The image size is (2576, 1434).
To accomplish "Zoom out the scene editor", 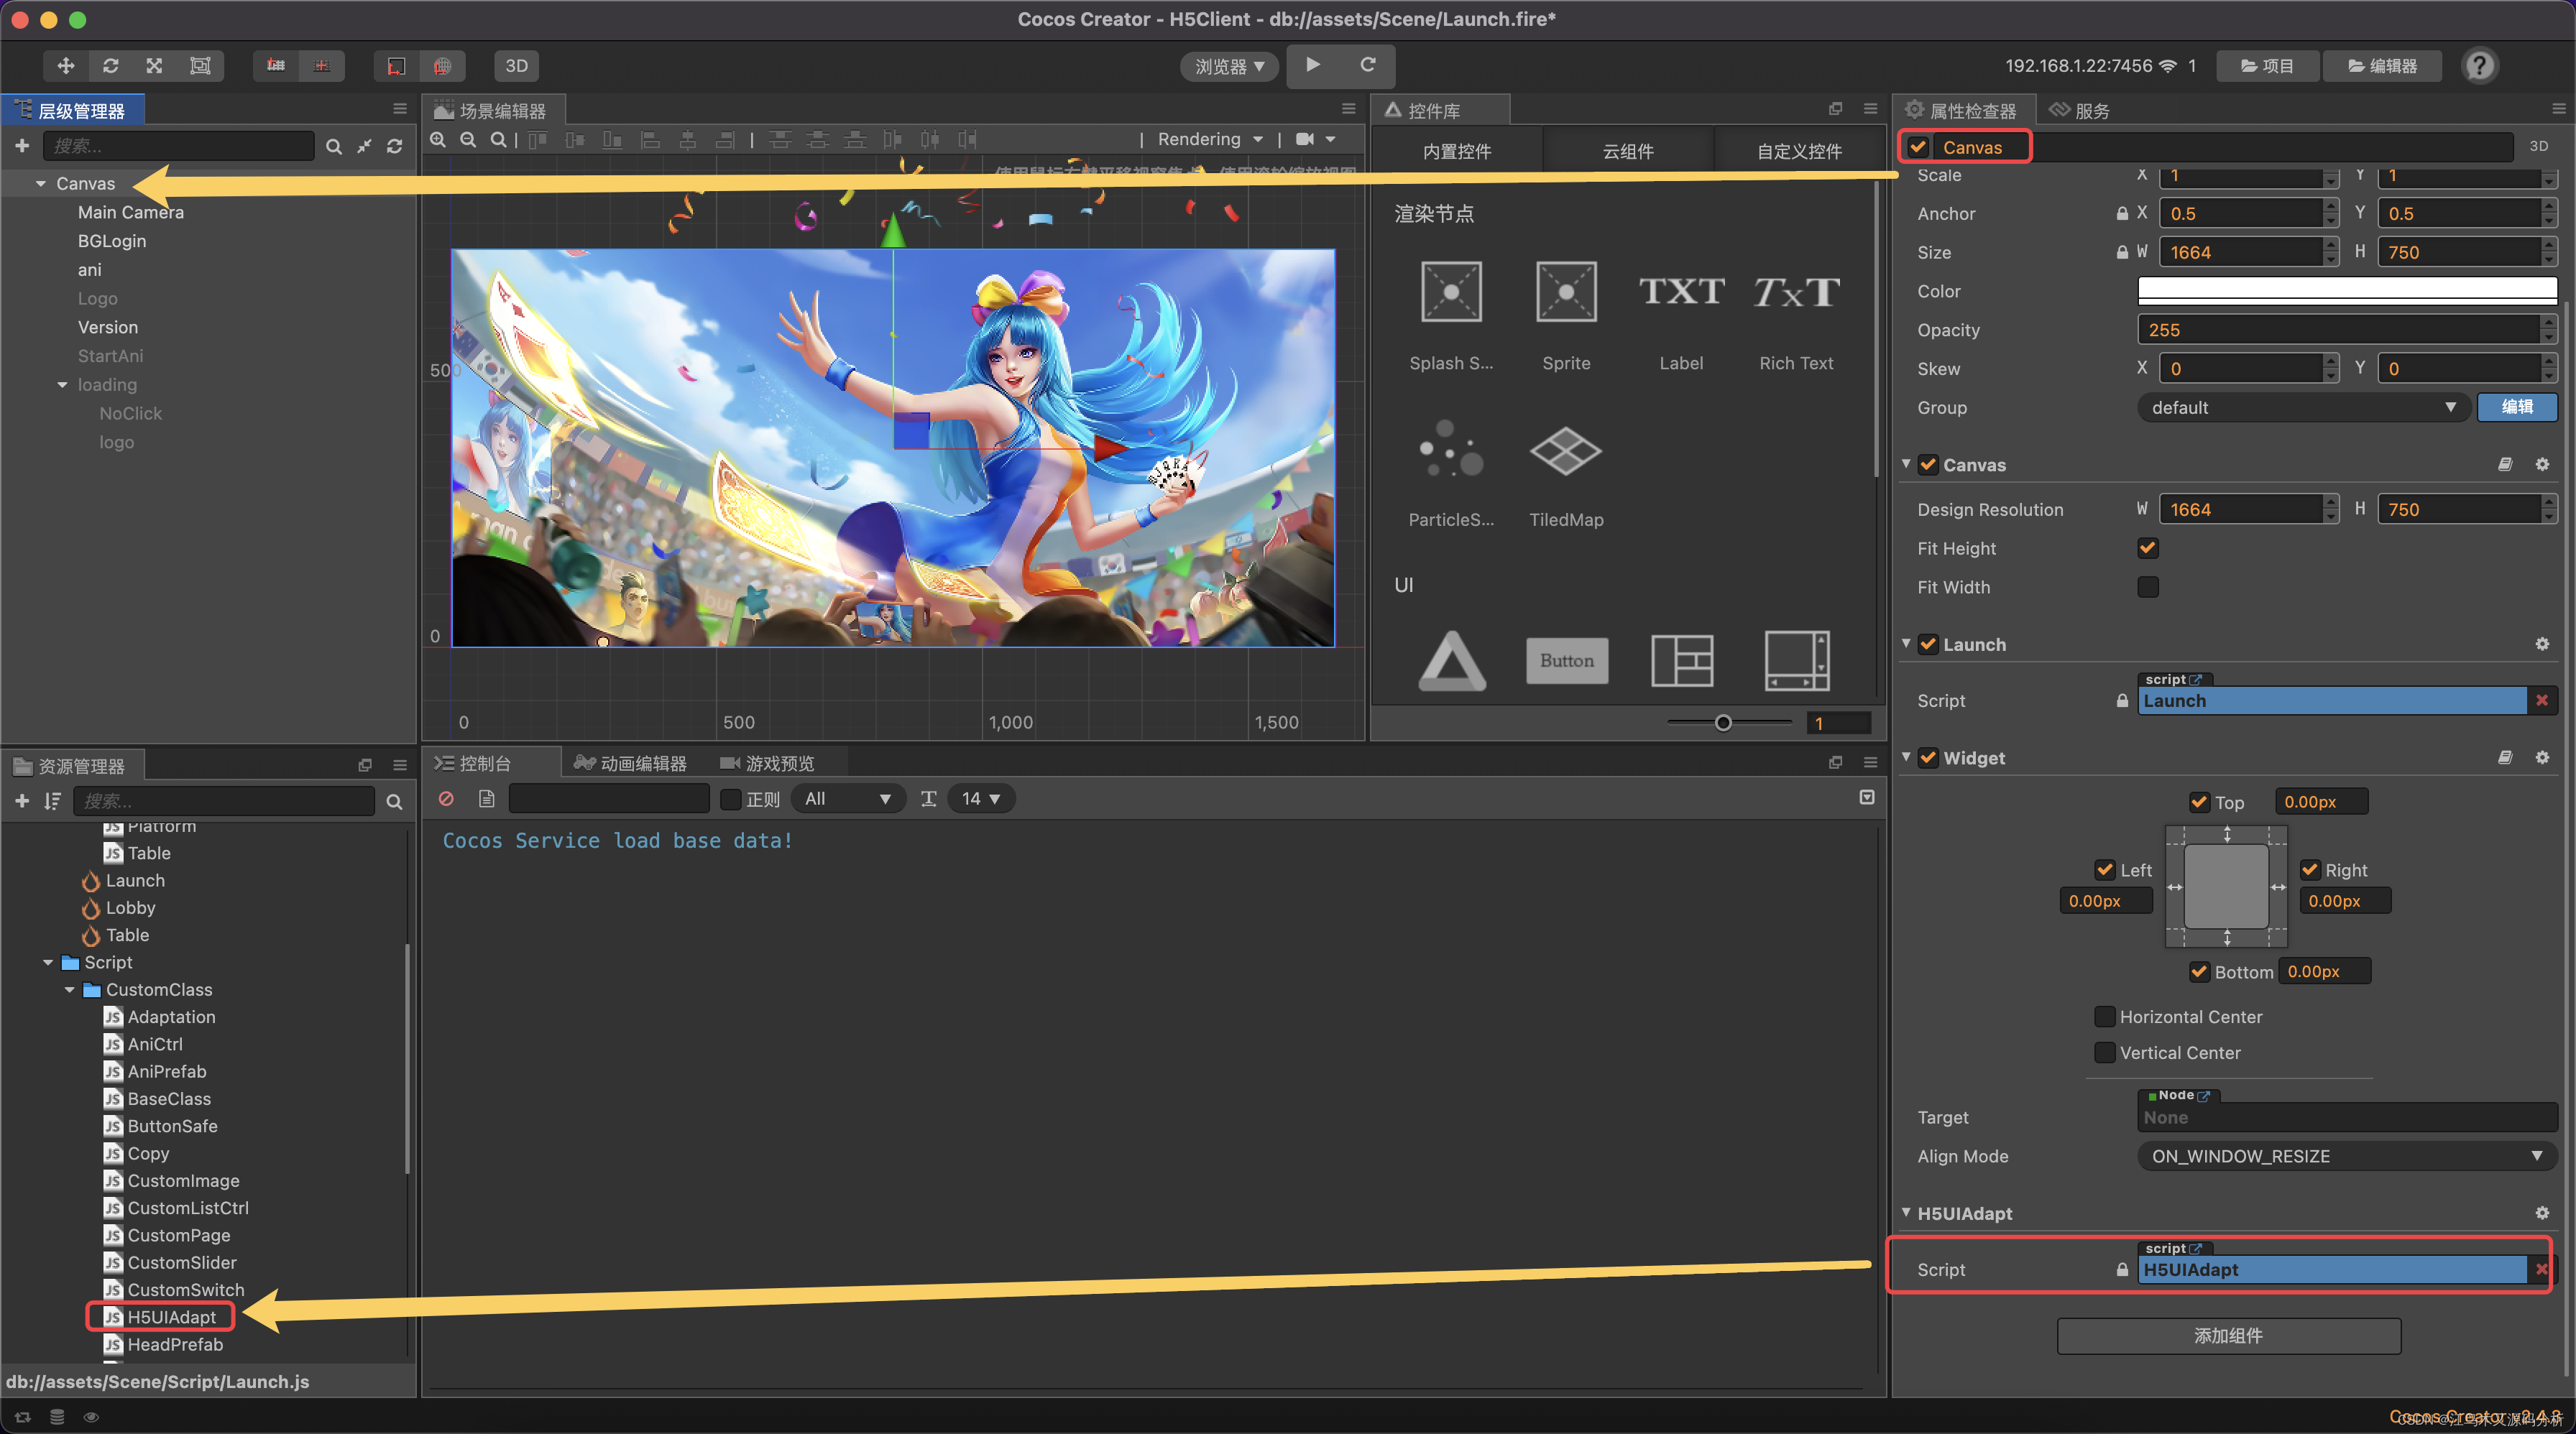I will click(x=468, y=140).
